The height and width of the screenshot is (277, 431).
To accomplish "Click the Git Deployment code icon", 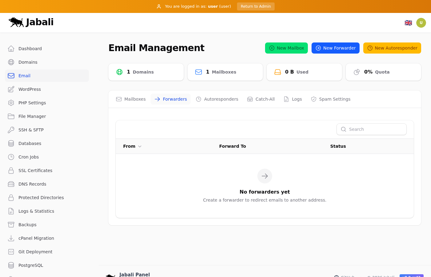I will (11, 252).
